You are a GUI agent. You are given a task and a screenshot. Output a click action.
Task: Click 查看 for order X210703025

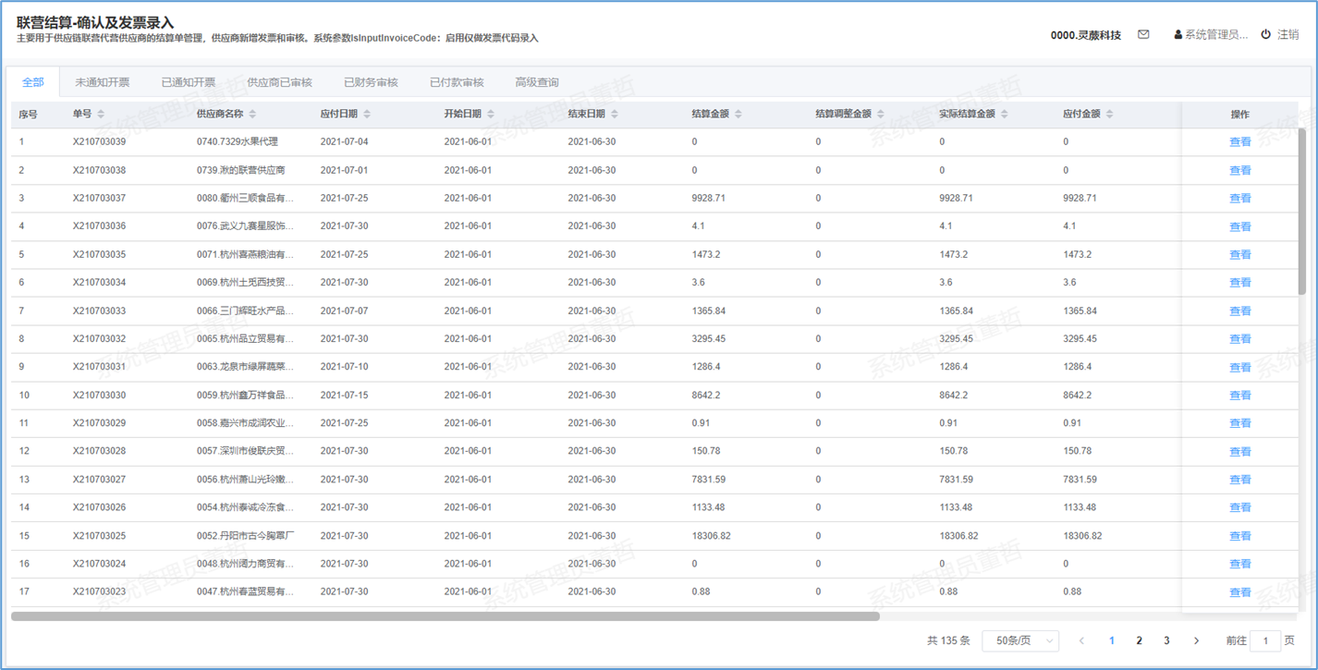point(1239,536)
